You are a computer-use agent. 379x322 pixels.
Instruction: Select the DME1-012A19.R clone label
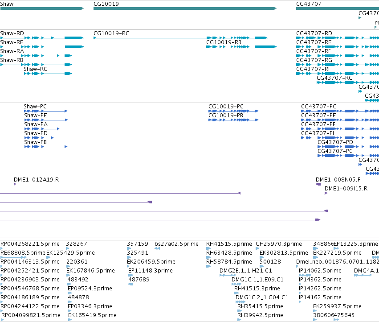coord(36,180)
